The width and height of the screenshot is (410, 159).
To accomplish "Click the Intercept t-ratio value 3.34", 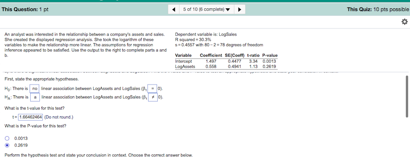I will tap(253, 61).
